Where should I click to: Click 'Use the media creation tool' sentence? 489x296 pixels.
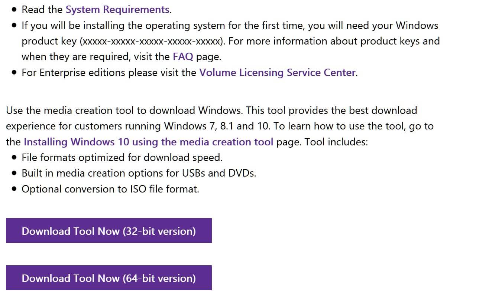(125, 111)
